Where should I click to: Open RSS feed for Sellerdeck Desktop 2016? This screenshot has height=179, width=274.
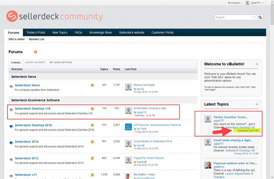[x=92, y=125]
